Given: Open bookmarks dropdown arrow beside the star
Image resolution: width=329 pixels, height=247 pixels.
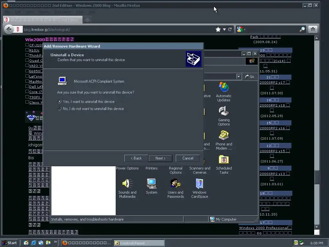Looking at the screenshot, I should pos(224,29).
